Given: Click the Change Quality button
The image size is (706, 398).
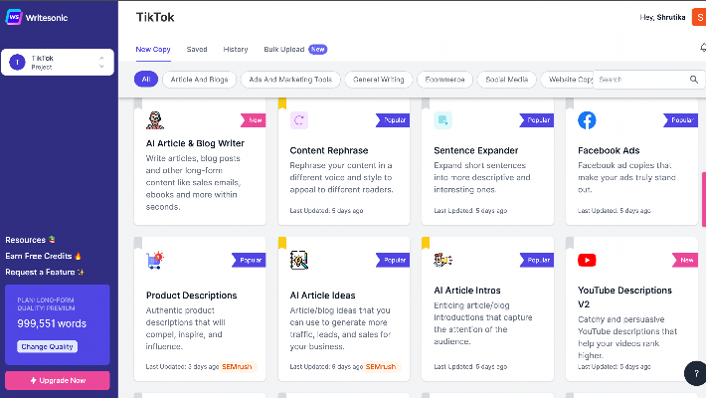Looking at the screenshot, I should [x=48, y=346].
